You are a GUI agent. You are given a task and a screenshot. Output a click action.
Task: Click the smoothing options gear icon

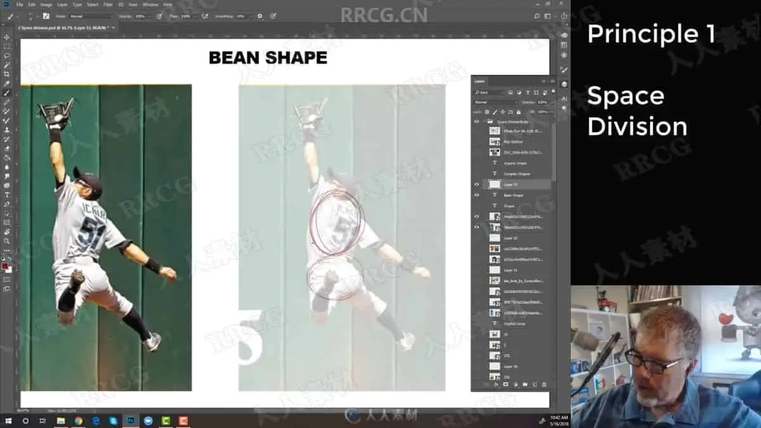(x=260, y=15)
